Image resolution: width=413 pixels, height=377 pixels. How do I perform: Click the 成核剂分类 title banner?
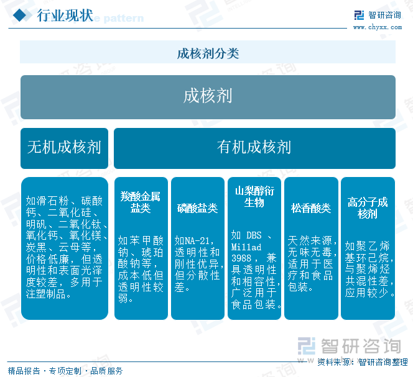pos(208,52)
